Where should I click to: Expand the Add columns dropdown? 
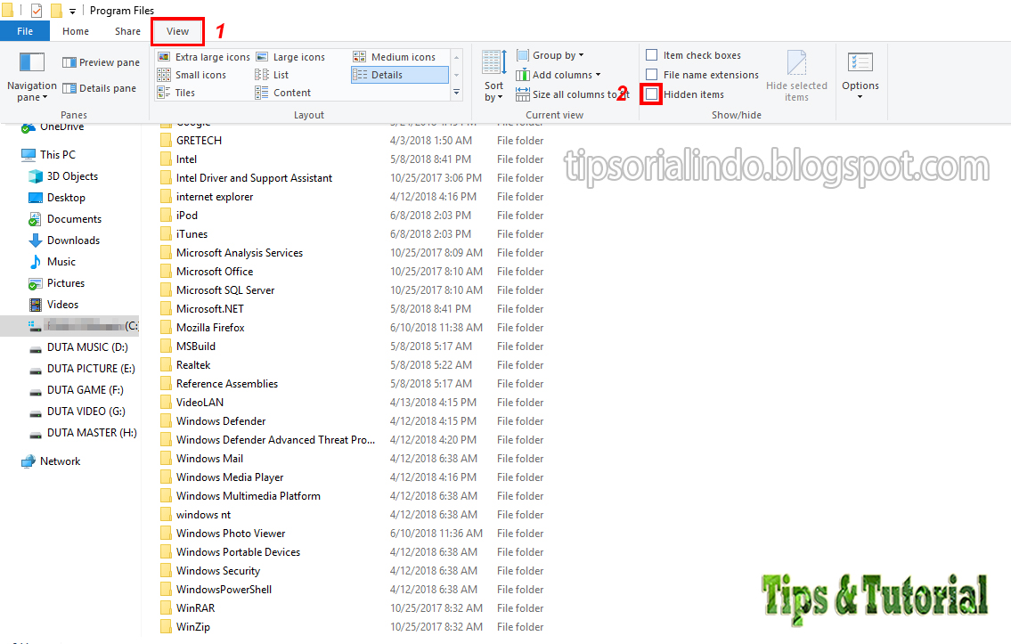pos(558,74)
